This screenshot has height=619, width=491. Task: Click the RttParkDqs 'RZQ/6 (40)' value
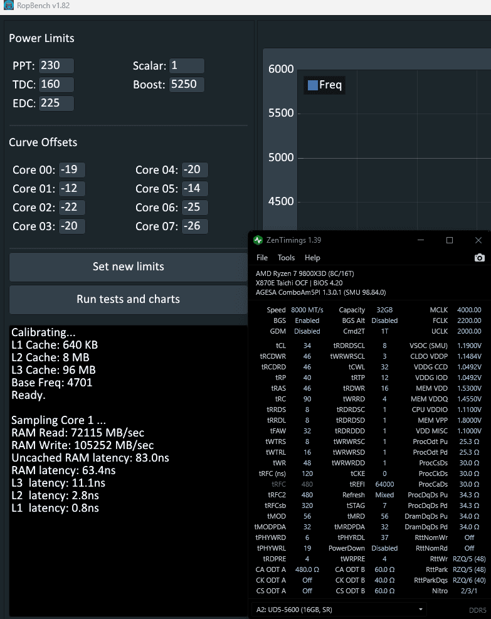[x=469, y=580]
